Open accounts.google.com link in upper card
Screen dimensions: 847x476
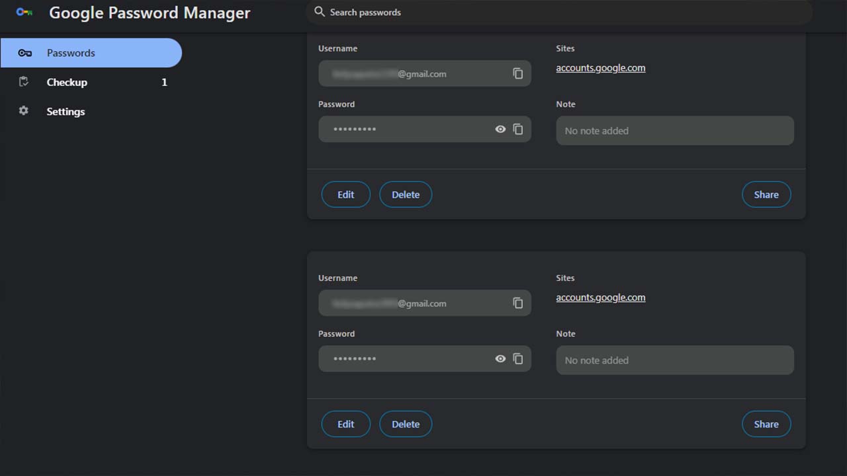[x=601, y=68]
